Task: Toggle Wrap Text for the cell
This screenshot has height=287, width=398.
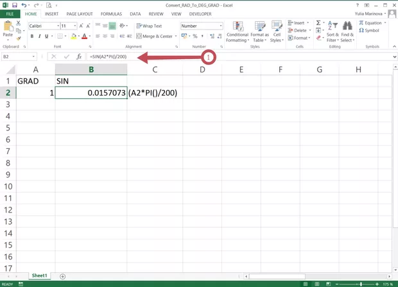Action: click(x=149, y=26)
